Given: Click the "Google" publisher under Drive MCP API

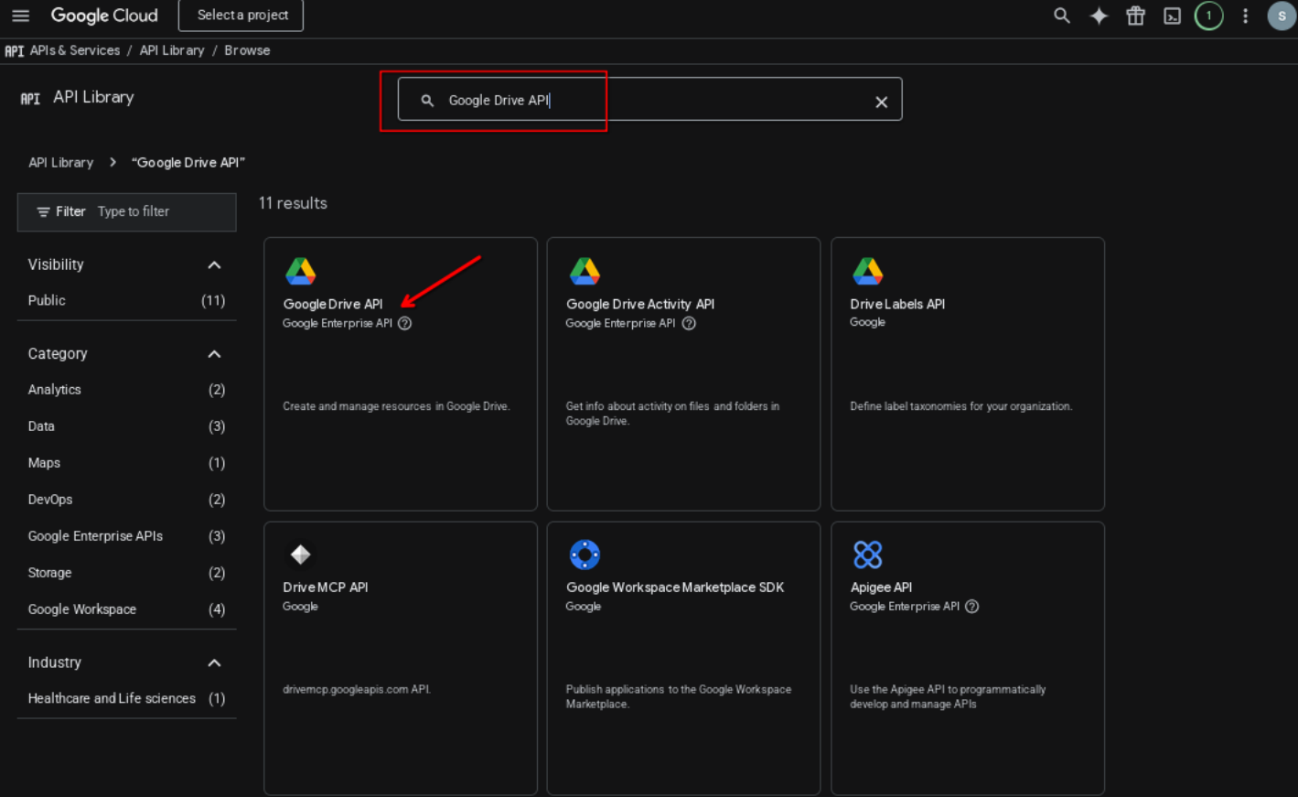Looking at the screenshot, I should point(300,606).
